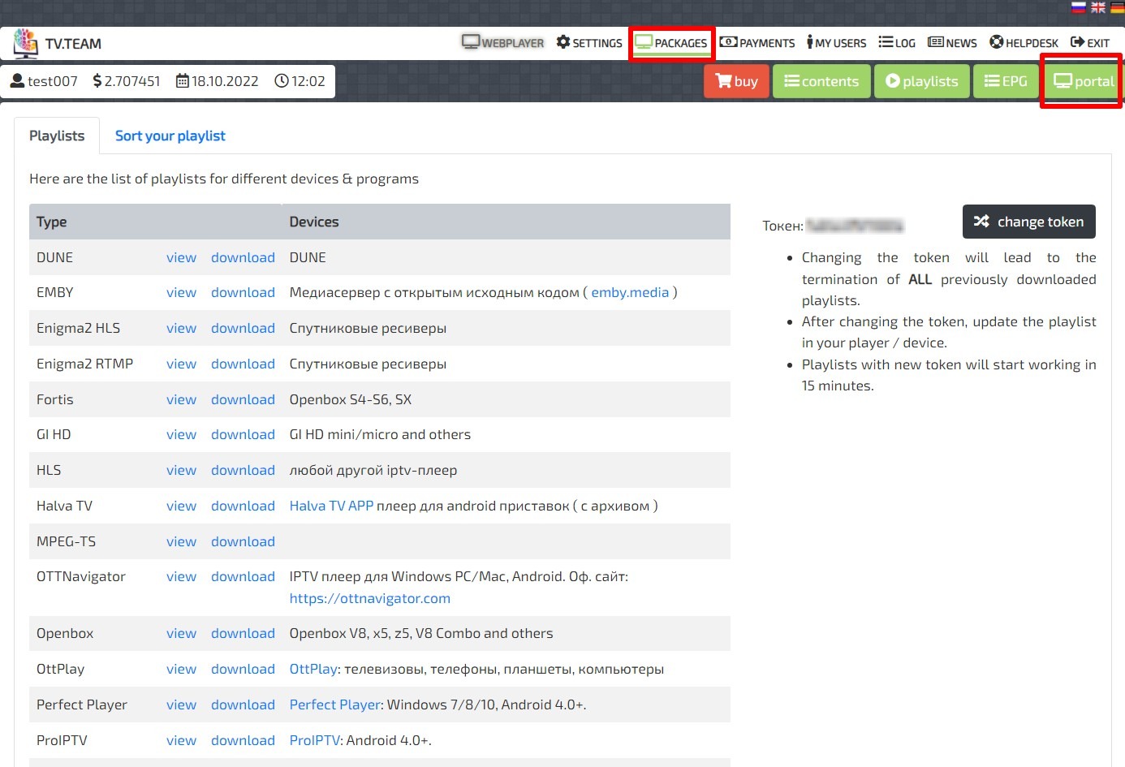Open the Payments menu item
1125x767 pixels.
tap(757, 42)
